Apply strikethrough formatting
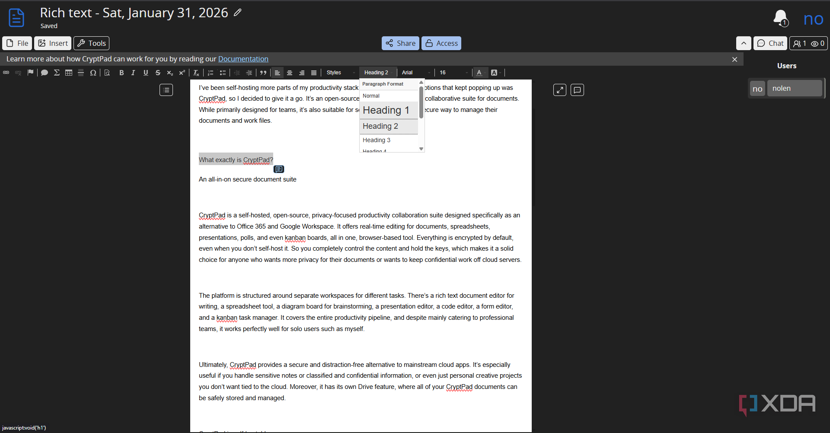 pos(158,73)
